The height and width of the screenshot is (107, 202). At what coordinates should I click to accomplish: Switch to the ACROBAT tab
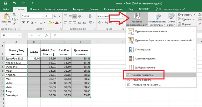click(144, 9)
